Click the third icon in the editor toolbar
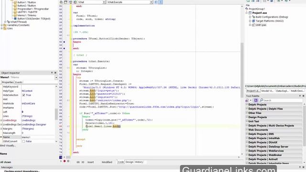 (x=70, y=2)
